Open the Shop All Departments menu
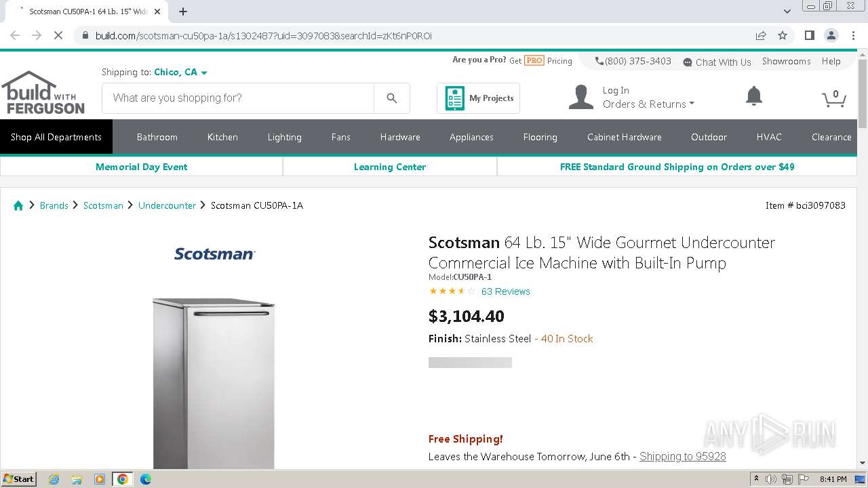Screen dimensions: 868x488 (56, 137)
